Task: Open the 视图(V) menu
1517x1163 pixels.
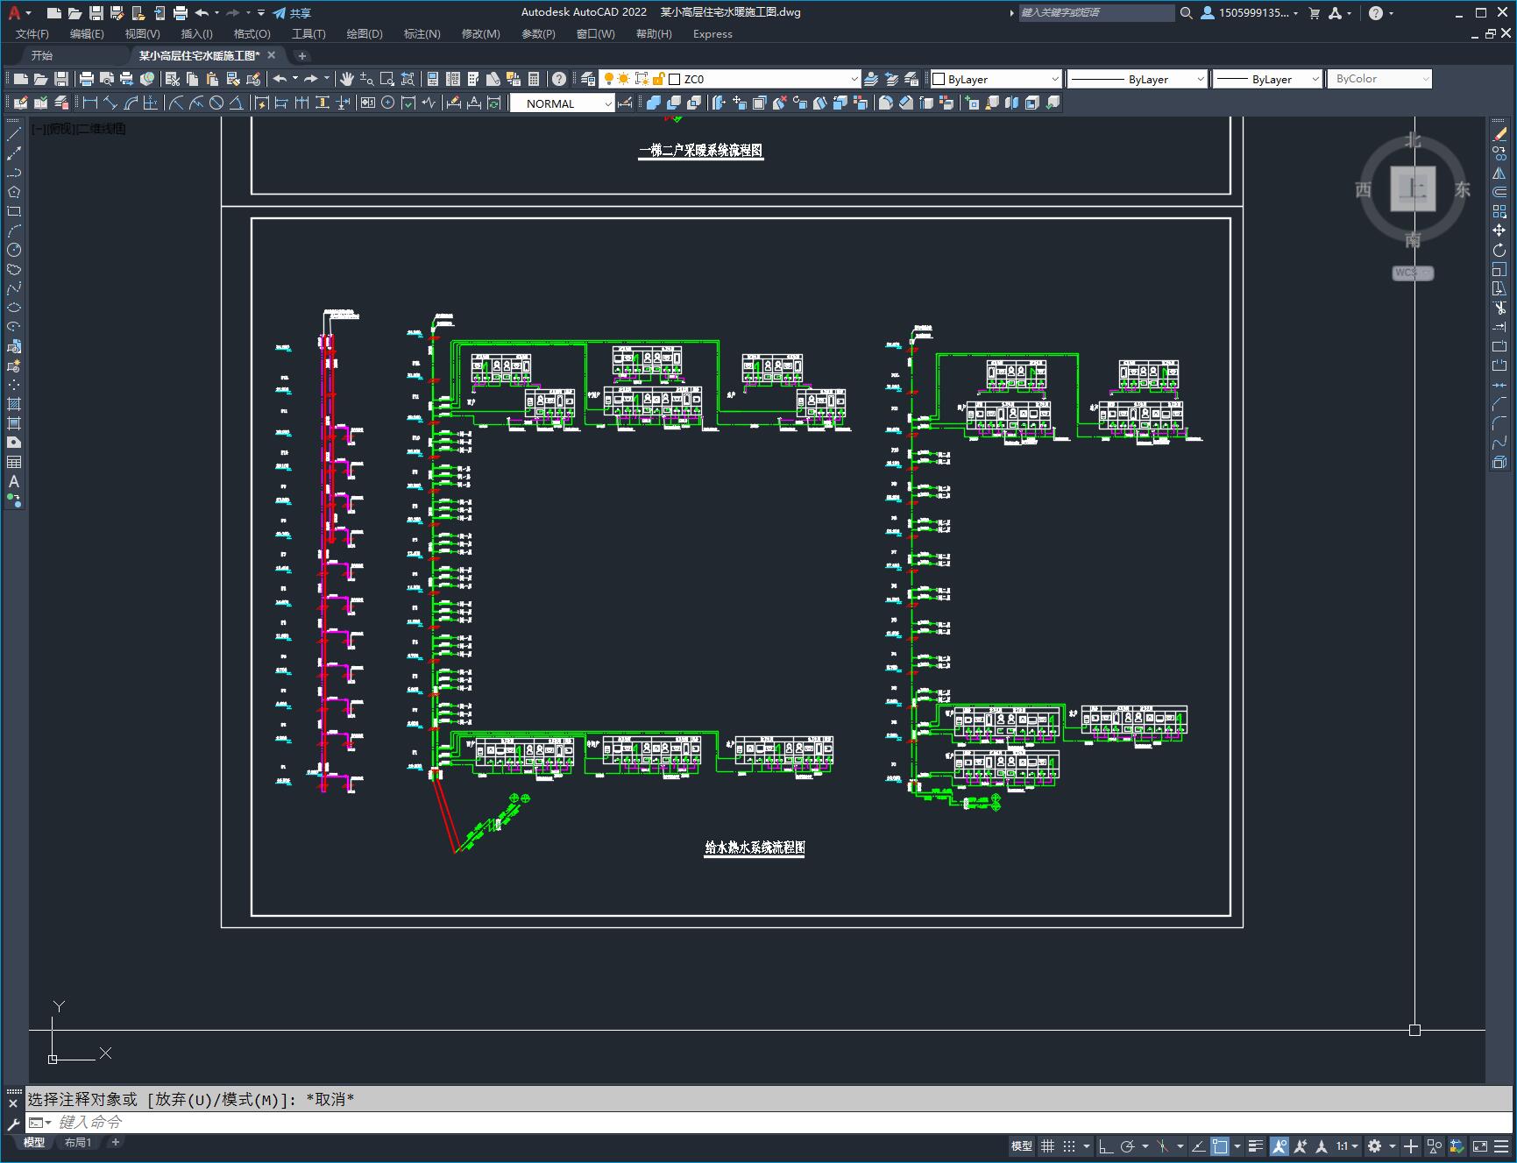Action: point(142,34)
